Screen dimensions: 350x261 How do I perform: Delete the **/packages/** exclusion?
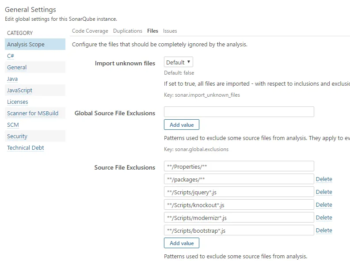tap(324, 179)
